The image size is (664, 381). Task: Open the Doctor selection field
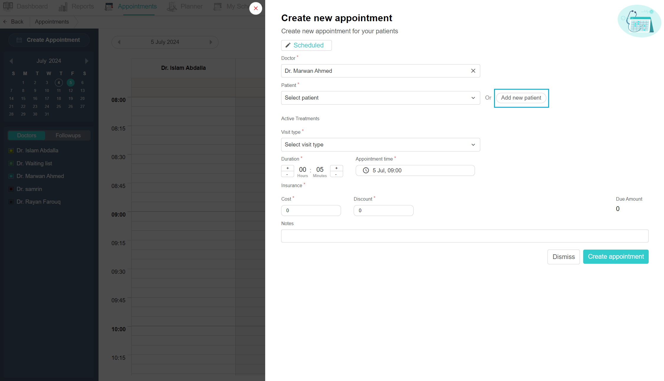381,71
